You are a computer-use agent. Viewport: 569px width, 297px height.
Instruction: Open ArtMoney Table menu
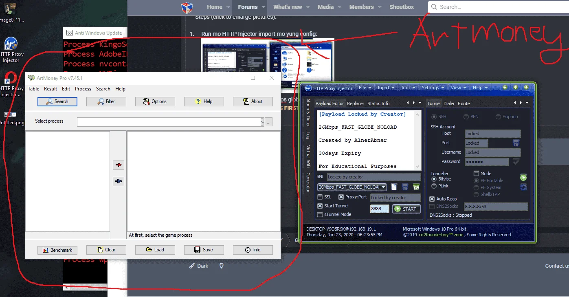click(x=33, y=89)
